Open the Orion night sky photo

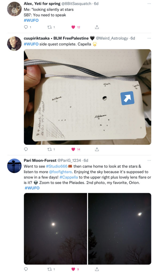[x=119, y=229]
